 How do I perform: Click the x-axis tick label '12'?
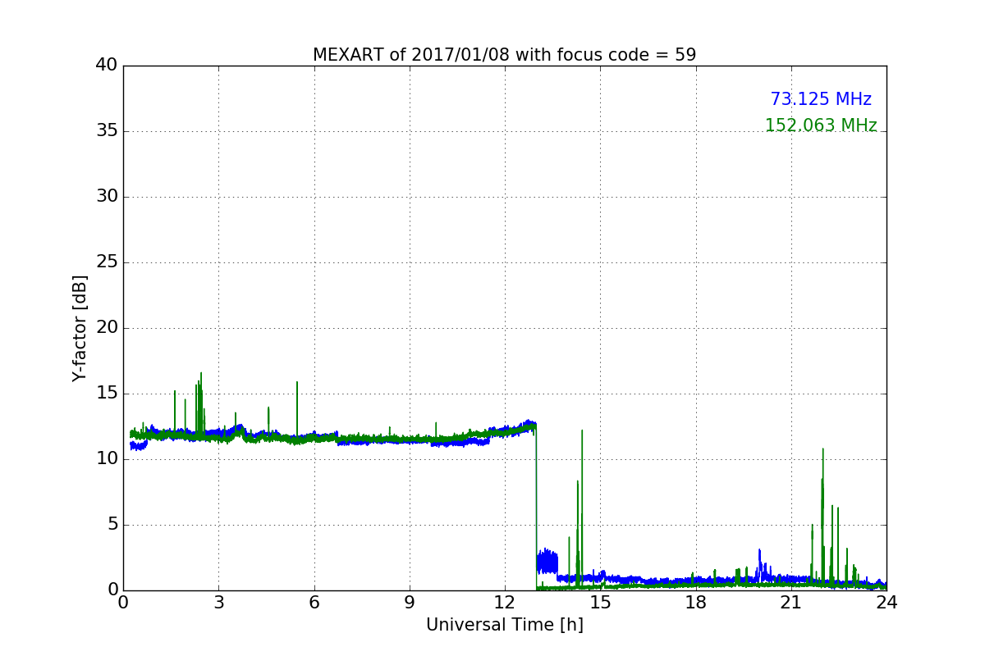[505, 603]
